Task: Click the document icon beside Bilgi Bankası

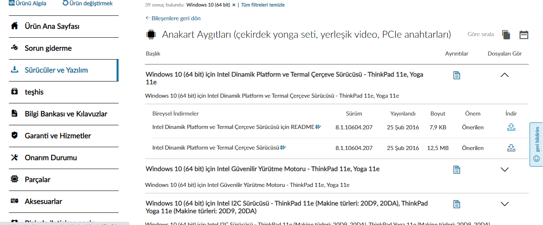Action: (15, 114)
